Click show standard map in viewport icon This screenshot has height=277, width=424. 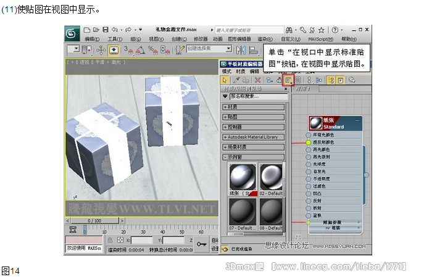(288, 80)
